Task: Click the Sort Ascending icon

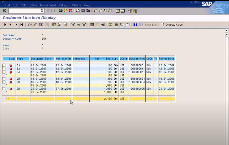Action: tap(78, 25)
